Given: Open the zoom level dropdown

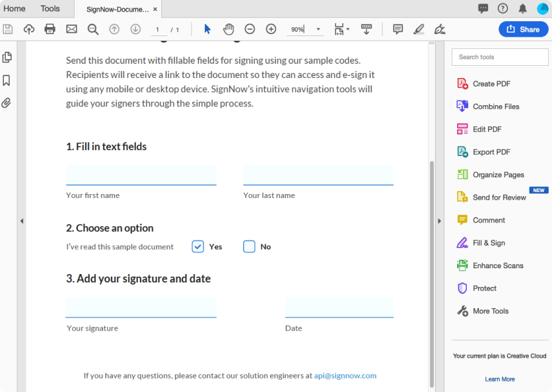Looking at the screenshot, I should [318, 29].
